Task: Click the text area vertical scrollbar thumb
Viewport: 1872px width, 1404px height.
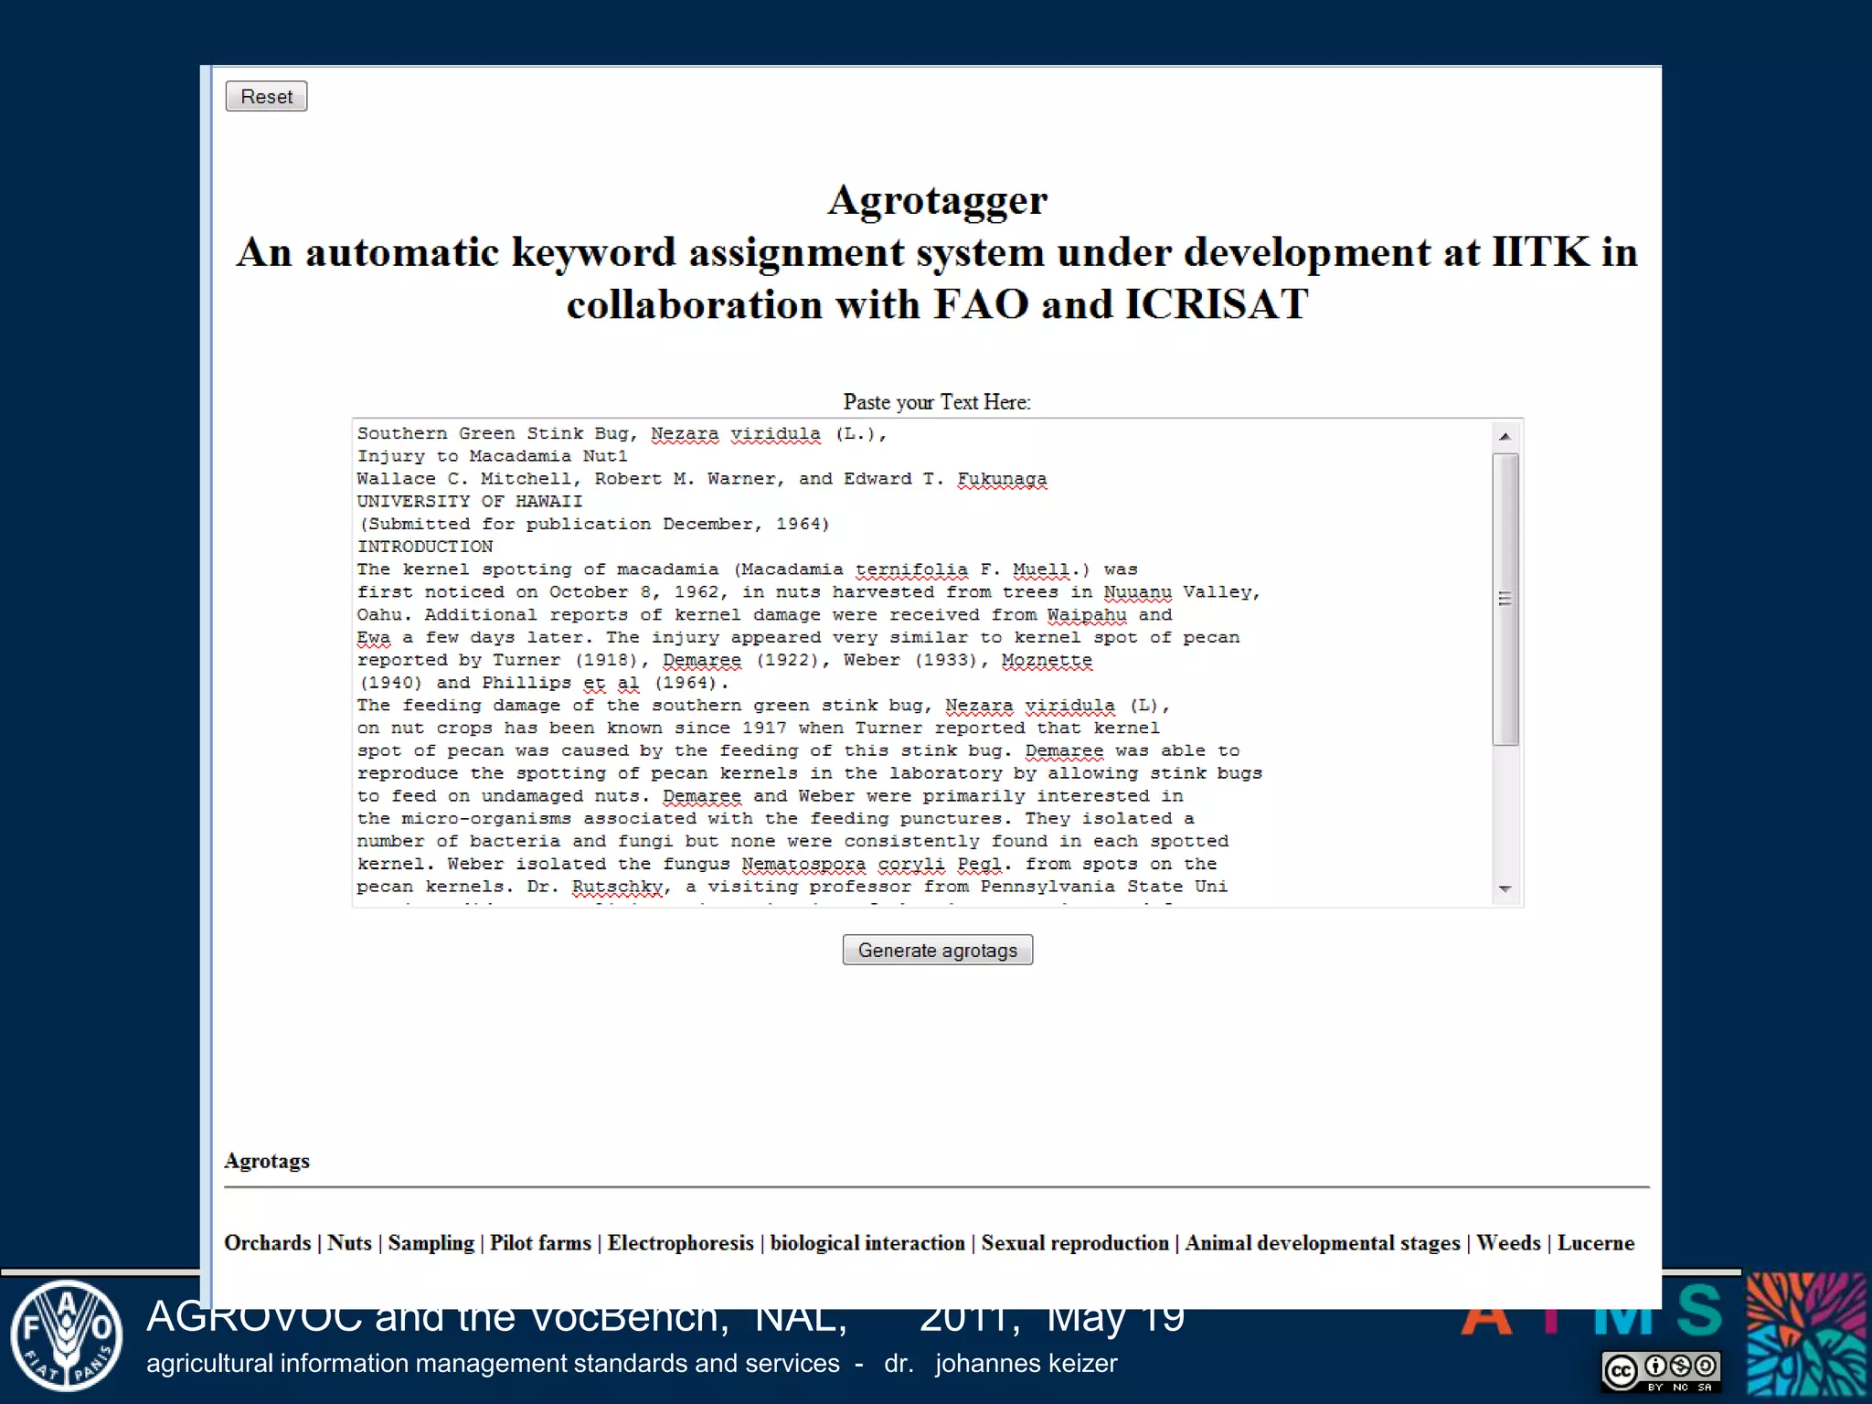Action: (x=1505, y=600)
